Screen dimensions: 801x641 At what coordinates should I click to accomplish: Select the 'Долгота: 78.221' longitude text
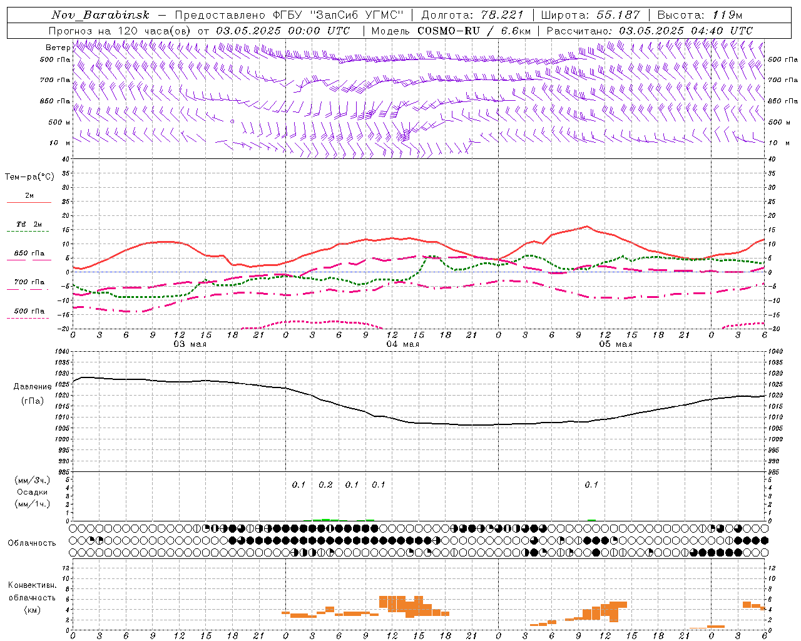472,15
